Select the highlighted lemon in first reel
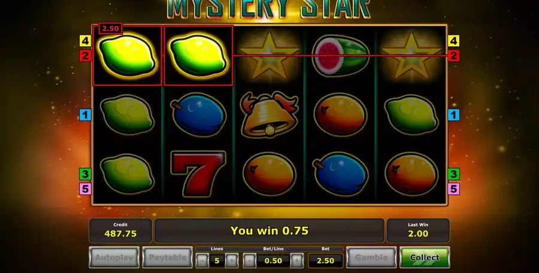Viewport: 539px width, 273px height. click(127, 56)
